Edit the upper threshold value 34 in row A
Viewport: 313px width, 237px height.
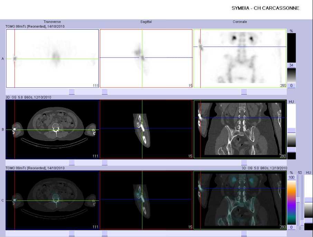click(x=291, y=65)
